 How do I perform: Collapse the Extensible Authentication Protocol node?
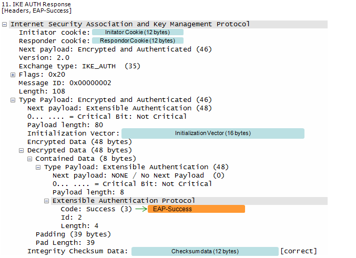tap(47, 201)
